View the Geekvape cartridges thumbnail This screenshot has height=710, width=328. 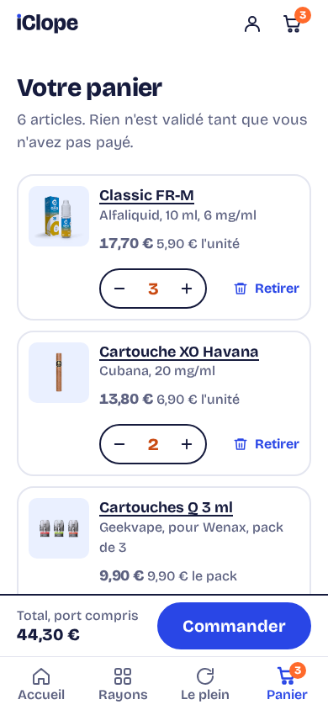click(x=59, y=528)
